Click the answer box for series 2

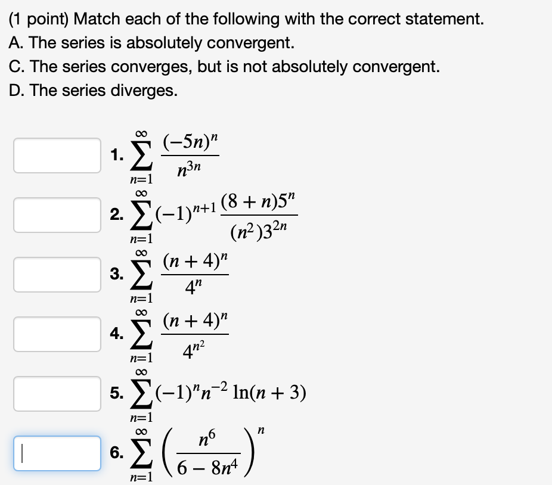pyautogui.click(x=57, y=215)
